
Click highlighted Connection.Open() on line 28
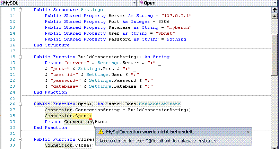coord(68,116)
